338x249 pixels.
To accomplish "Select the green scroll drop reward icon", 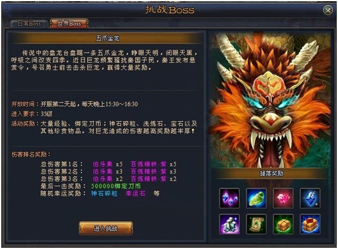I will click(256, 224).
